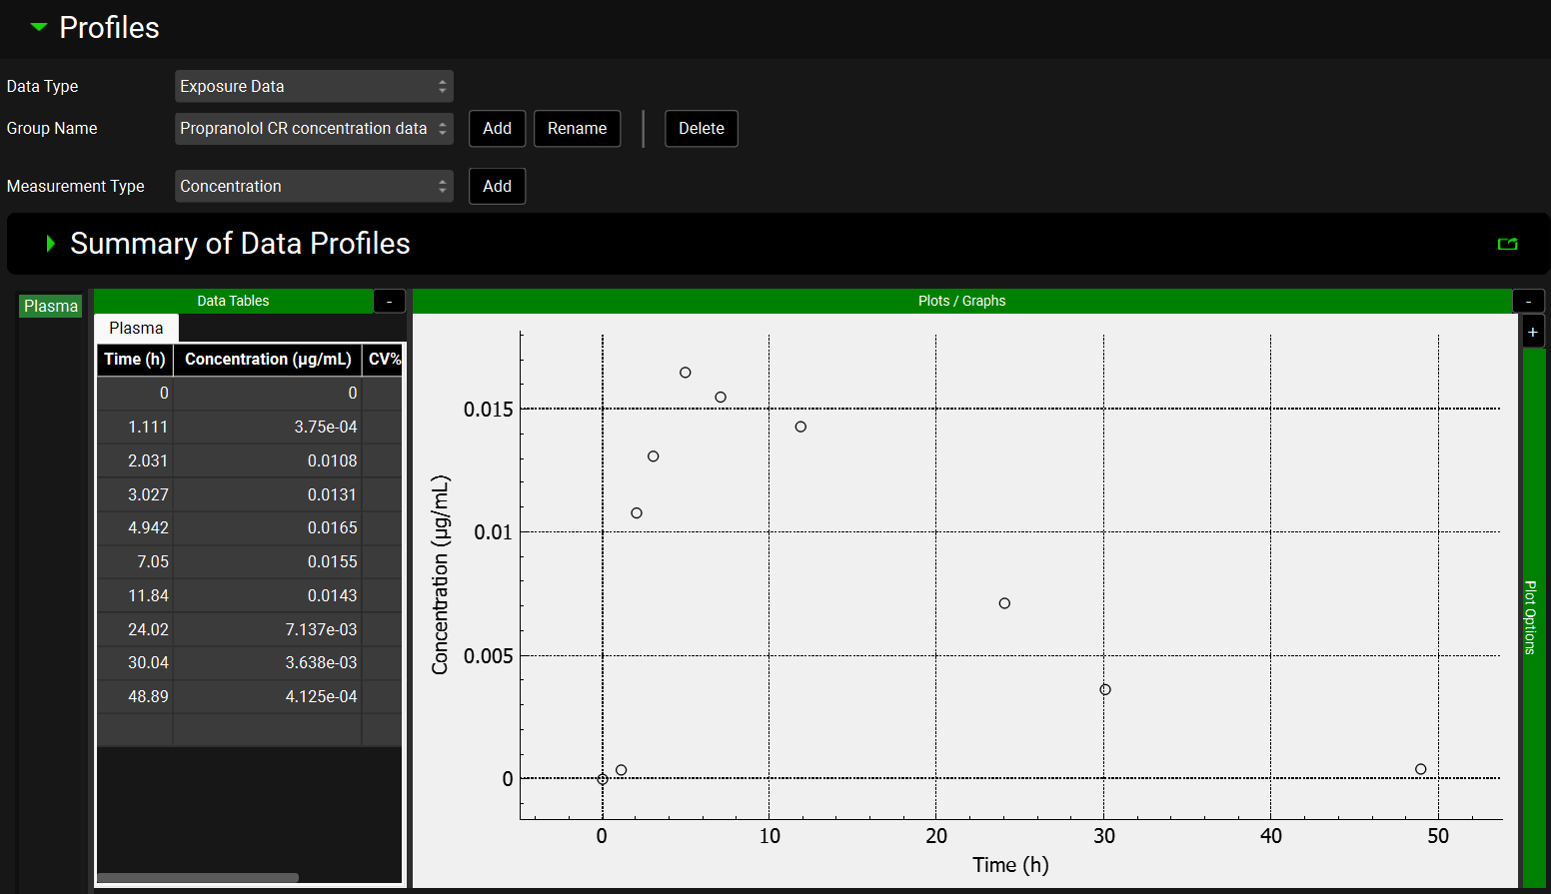Image resolution: width=1551 pixels, height=894 pixels.
Task: Click the Delete group button
Action: 701,128
